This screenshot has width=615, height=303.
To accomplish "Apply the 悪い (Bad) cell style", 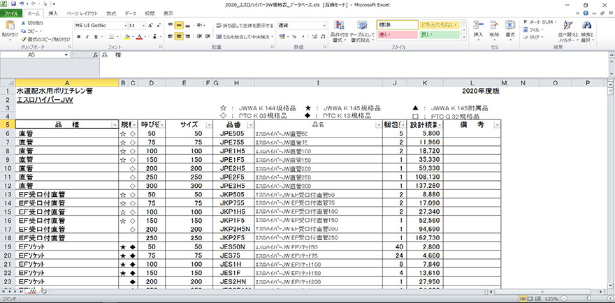I will [398, 34].
